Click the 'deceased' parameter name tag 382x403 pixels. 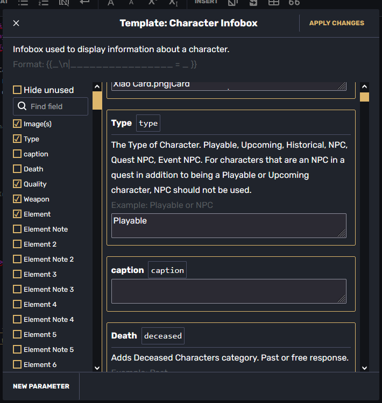coord(163,336)
